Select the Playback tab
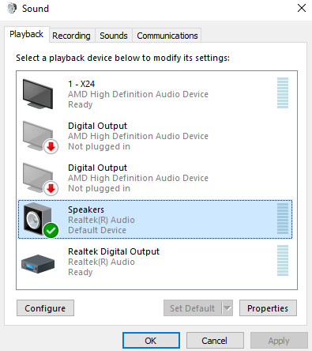312x351 pixels. 27,34
